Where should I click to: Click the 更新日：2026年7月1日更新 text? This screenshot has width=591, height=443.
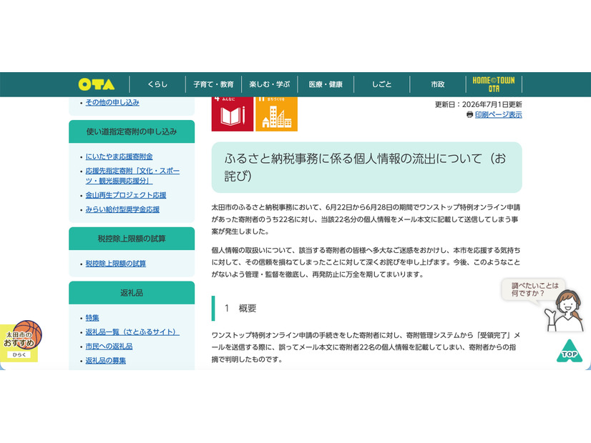[478, 104]
